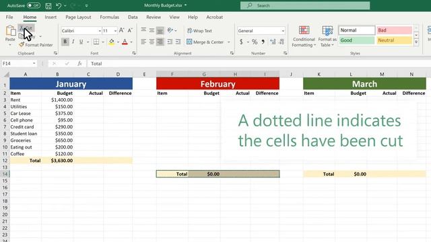Switch to Page Layout tab
431x242 pixels.
78,17
